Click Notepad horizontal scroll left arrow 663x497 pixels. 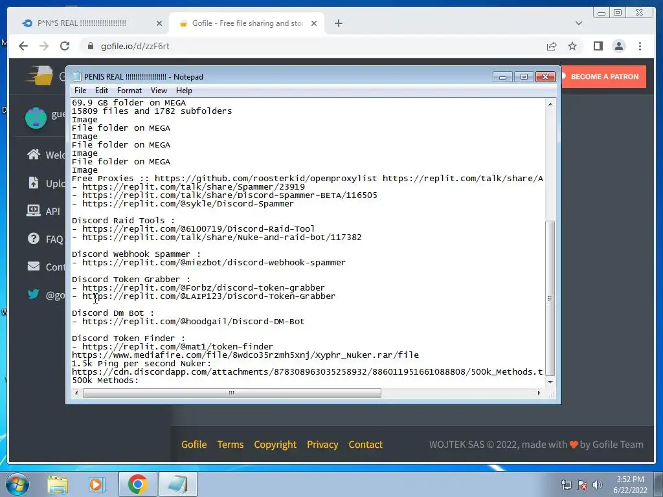coord(76,393)
